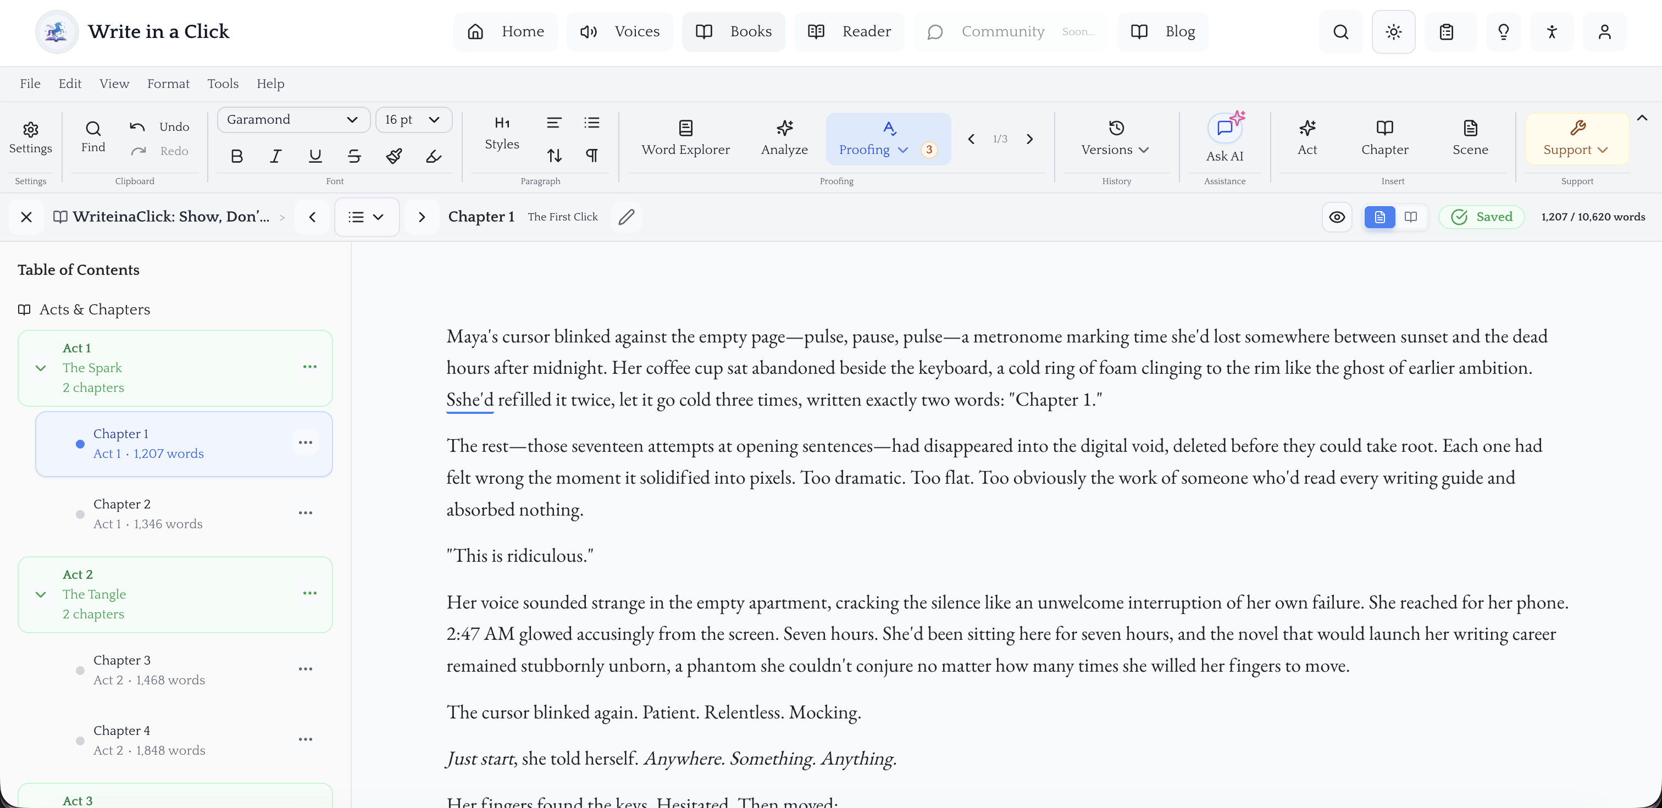
Task: Toggle paragraph marks display
Action: [591, 155]
